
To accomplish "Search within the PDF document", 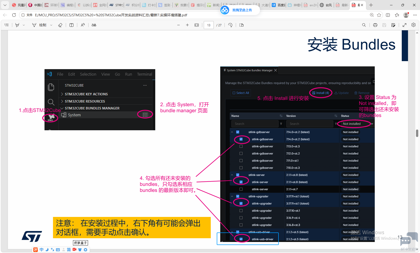I will click(x=364, y=25).
